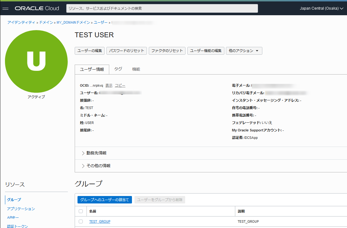
Task: Click the パスワードのリセット button
Action: point(127,51)
